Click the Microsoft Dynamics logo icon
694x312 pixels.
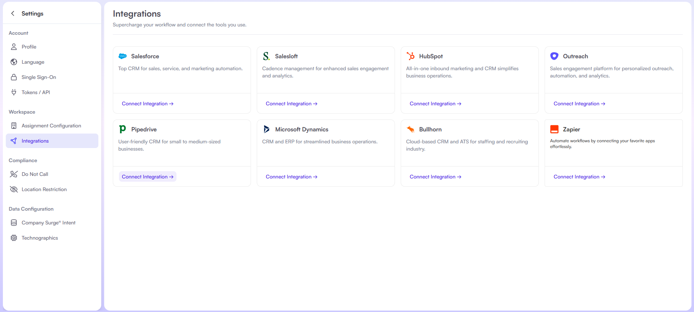click(267, 129)
